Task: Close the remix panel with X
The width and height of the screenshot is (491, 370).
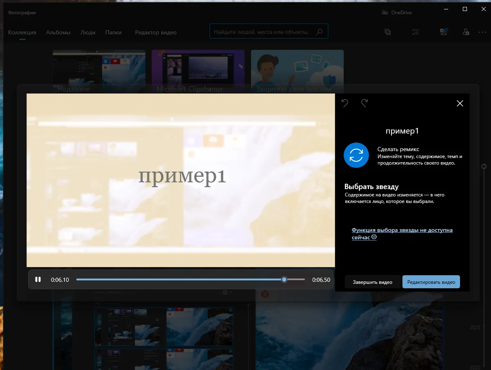Action: [x=460, y=103]
